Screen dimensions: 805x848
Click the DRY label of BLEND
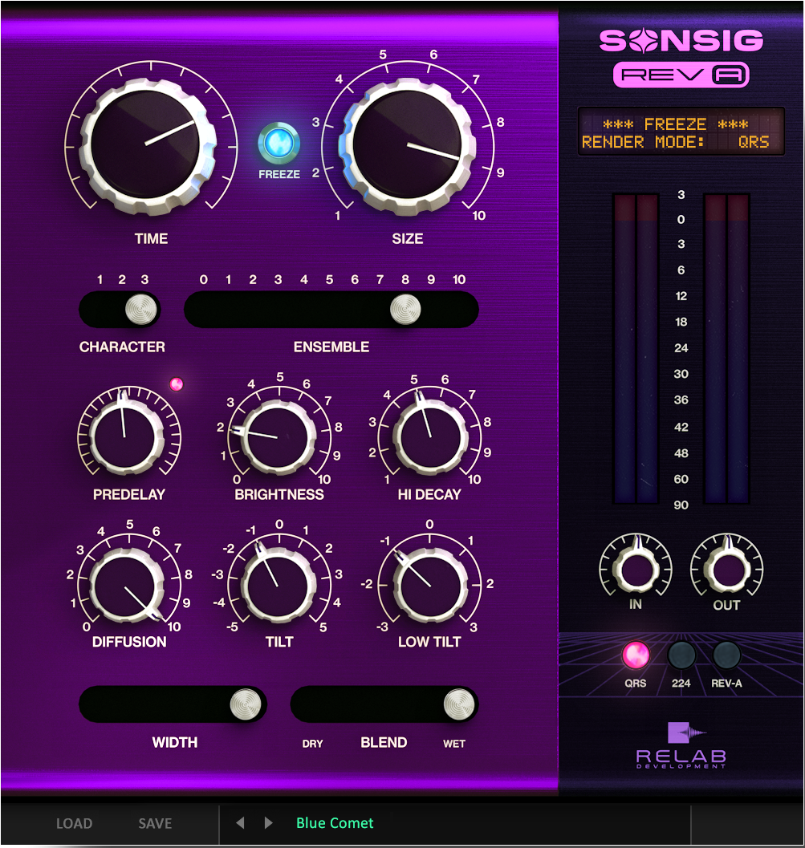[x=312, y=744]
